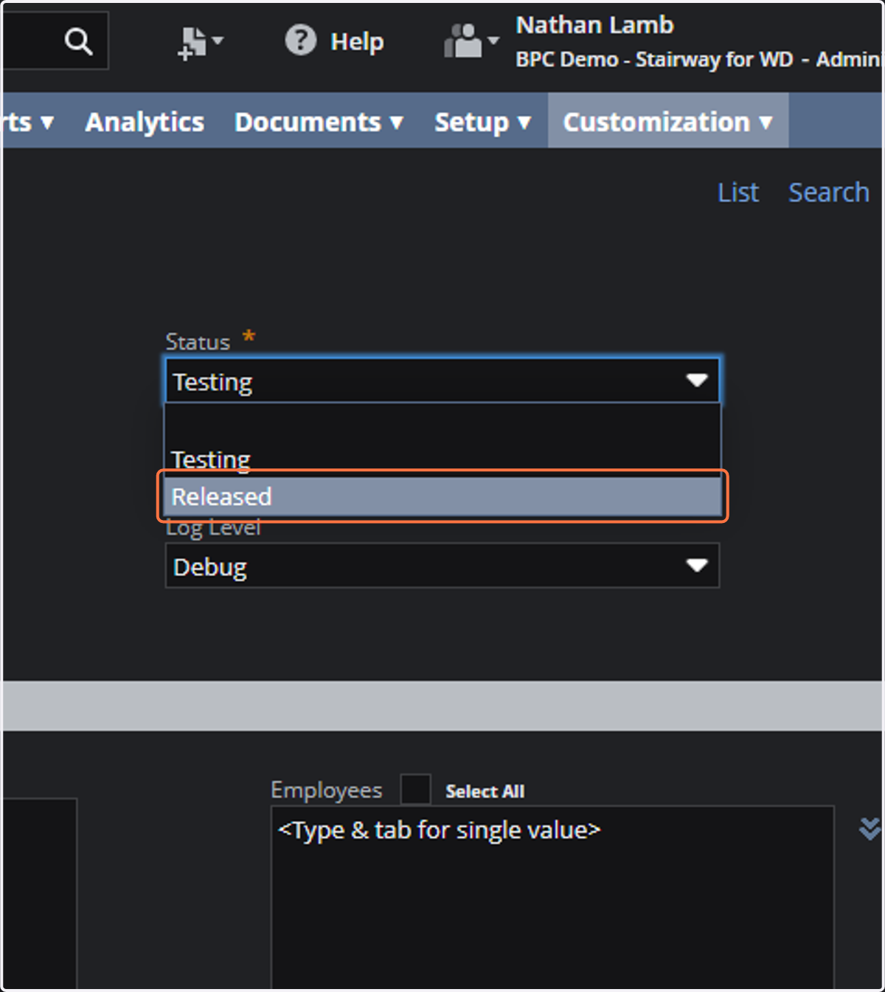Image resolution: width=885 pixels, height=992 pixels.
Task: Click the Help question mark icon
Action: click(x=300, y=41)
